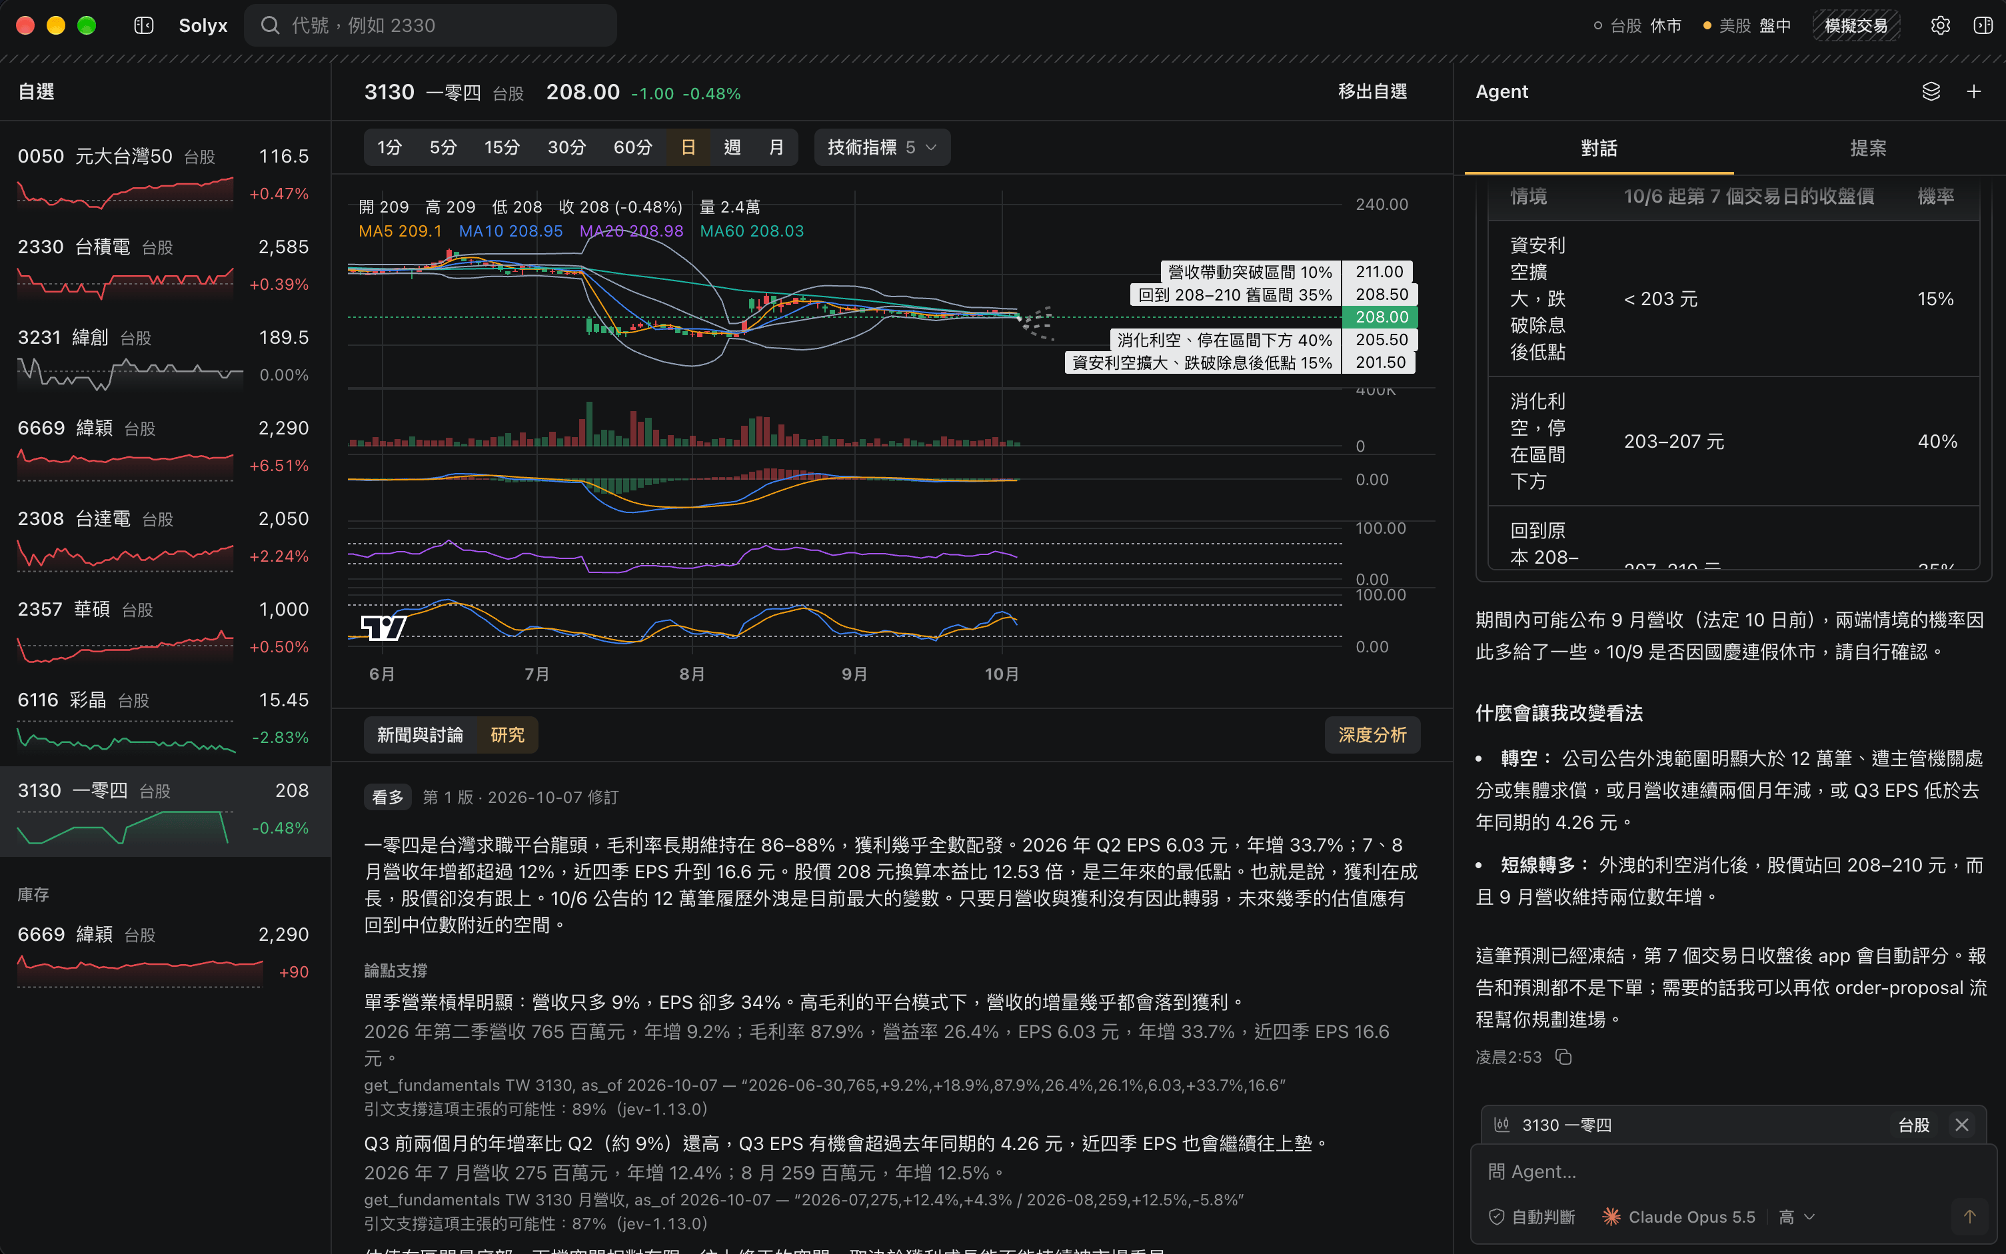2006x1254 pixels.
Task: Click the candlestick icon in the 3130 context chip
Action: [x=1502, y=1125]
